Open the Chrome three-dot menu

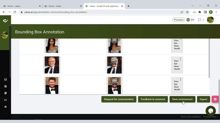[x=216, y=12]
